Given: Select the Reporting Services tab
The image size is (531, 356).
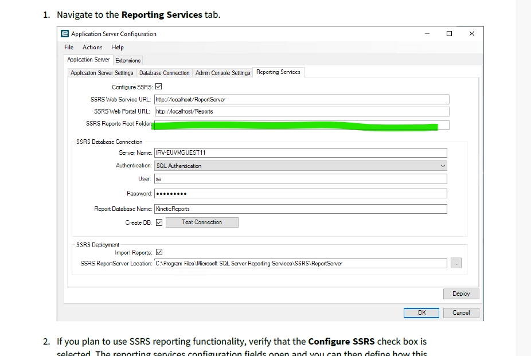Looking at the screenshot, I should [278, 72].
